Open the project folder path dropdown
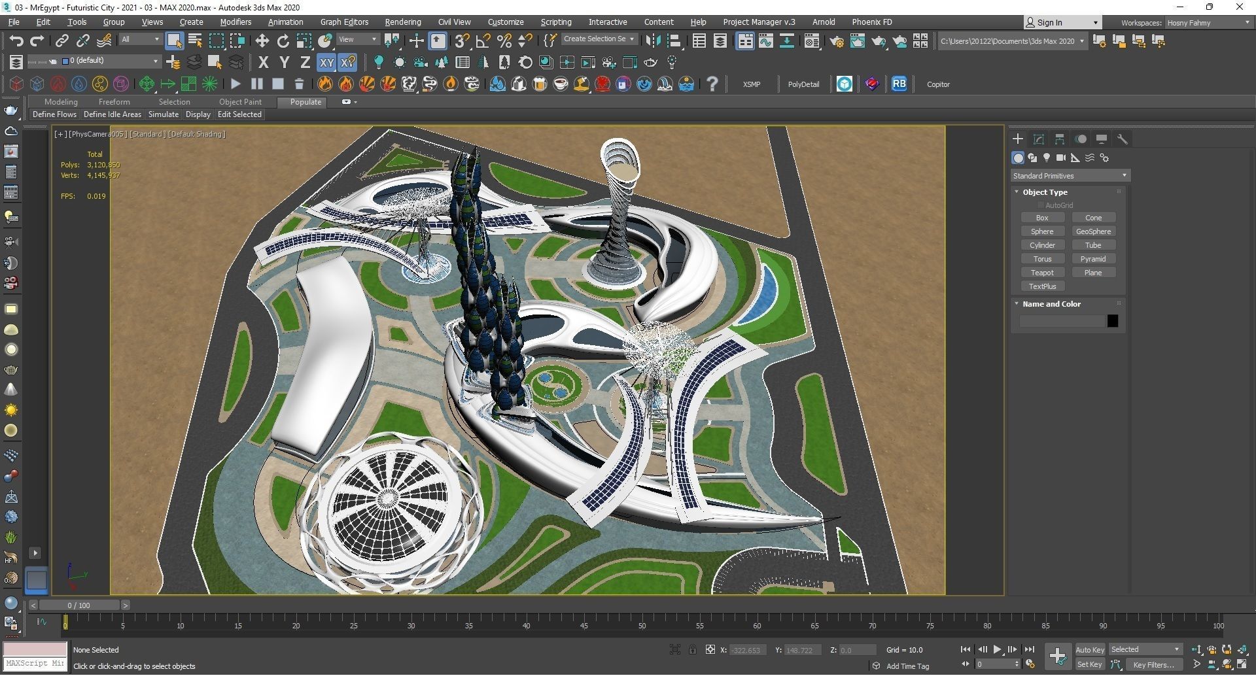 [x=1013, y=41]
